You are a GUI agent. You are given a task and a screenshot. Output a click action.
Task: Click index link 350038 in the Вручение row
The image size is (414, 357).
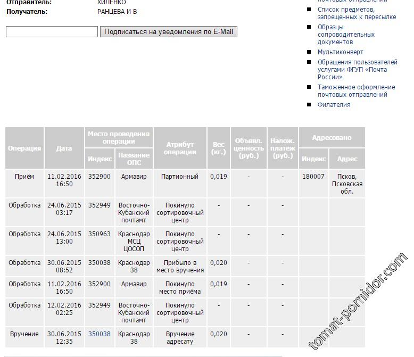click(x=100, y=334)
